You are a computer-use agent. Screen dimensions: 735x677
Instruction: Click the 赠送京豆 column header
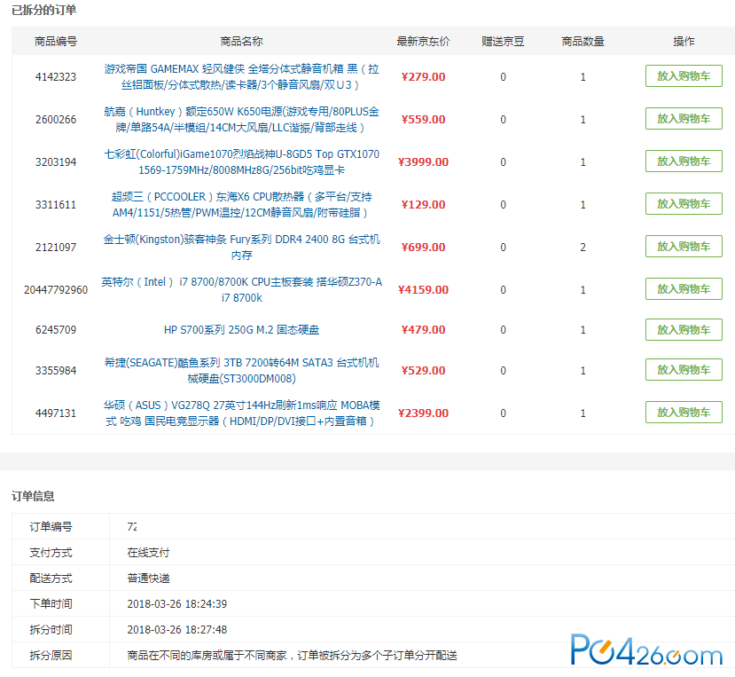[x=503, y=42]
